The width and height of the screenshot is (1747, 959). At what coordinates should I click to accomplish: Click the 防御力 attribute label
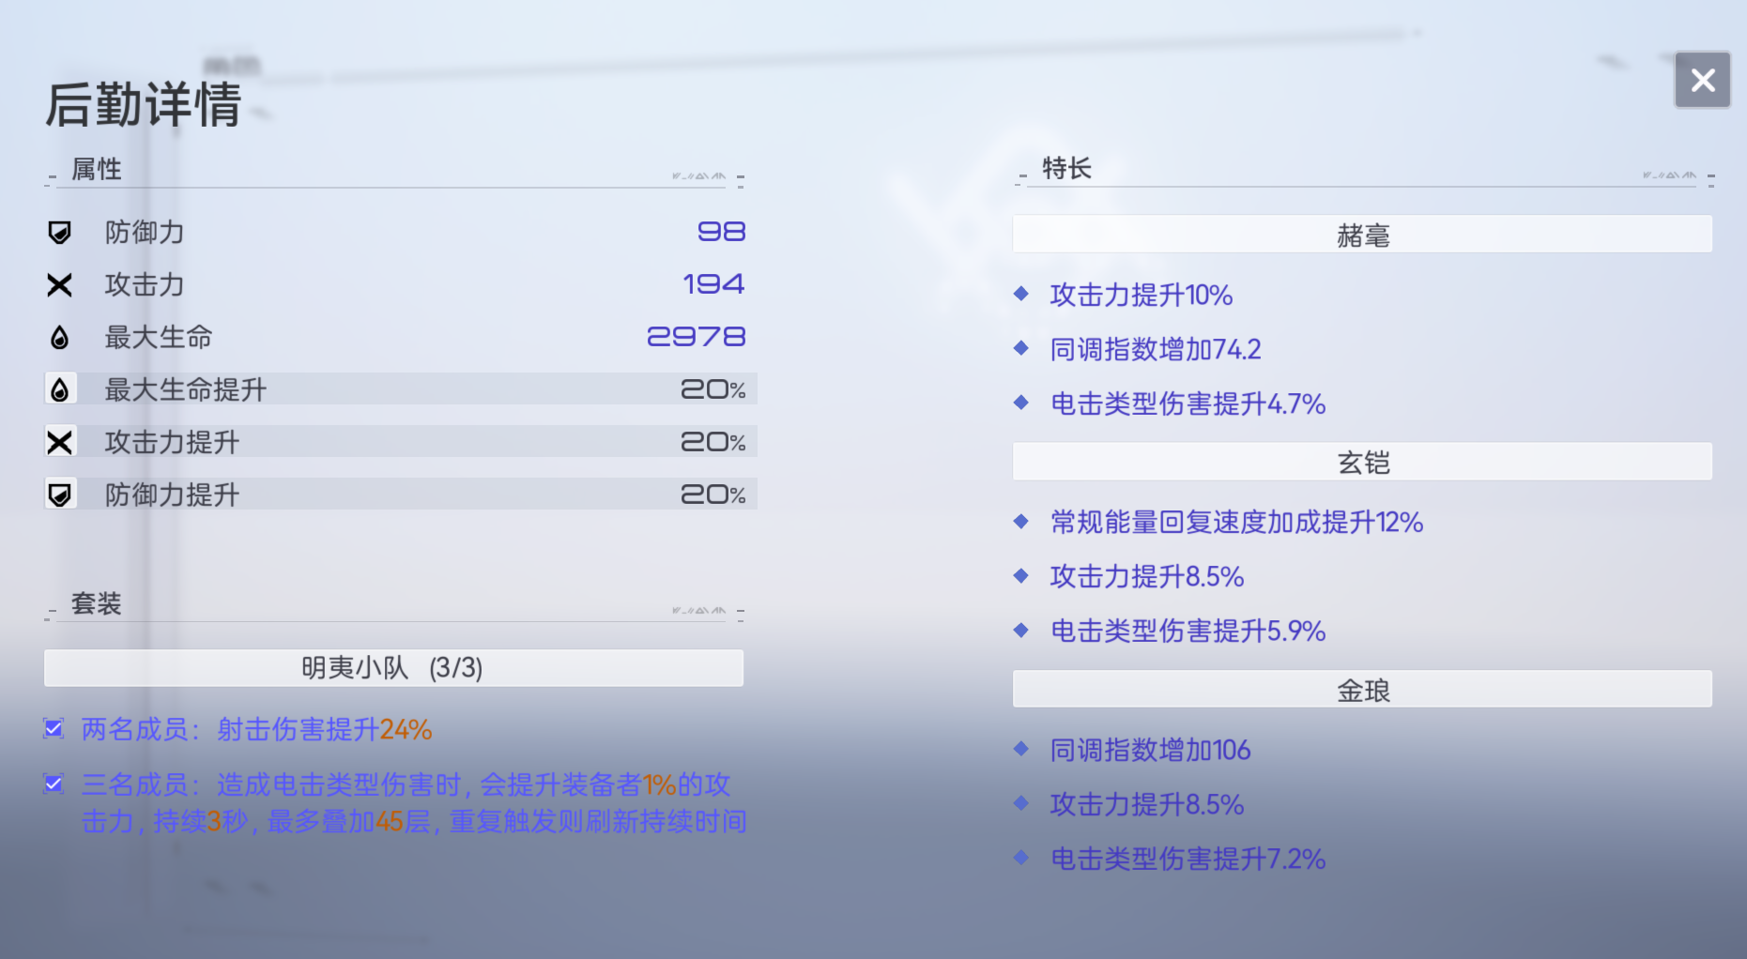(145, 232)
